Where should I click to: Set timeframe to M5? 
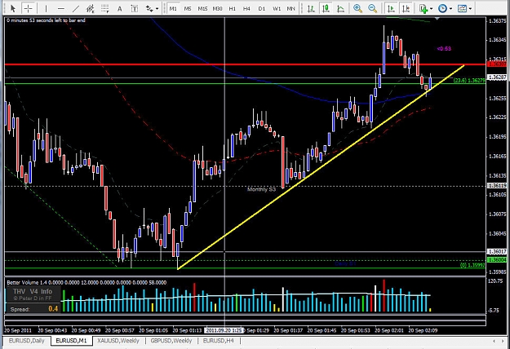[x=188, y=8]
